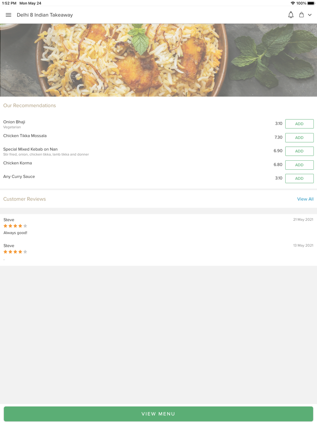Image resolution: width=317 pixels, height=424 pixels.
Task: Tap the Delhi 8 Indian Takeaway title
Action: (45, 15)
